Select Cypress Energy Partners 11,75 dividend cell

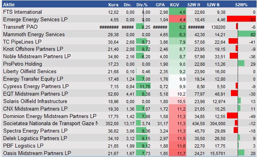[143, 86]
